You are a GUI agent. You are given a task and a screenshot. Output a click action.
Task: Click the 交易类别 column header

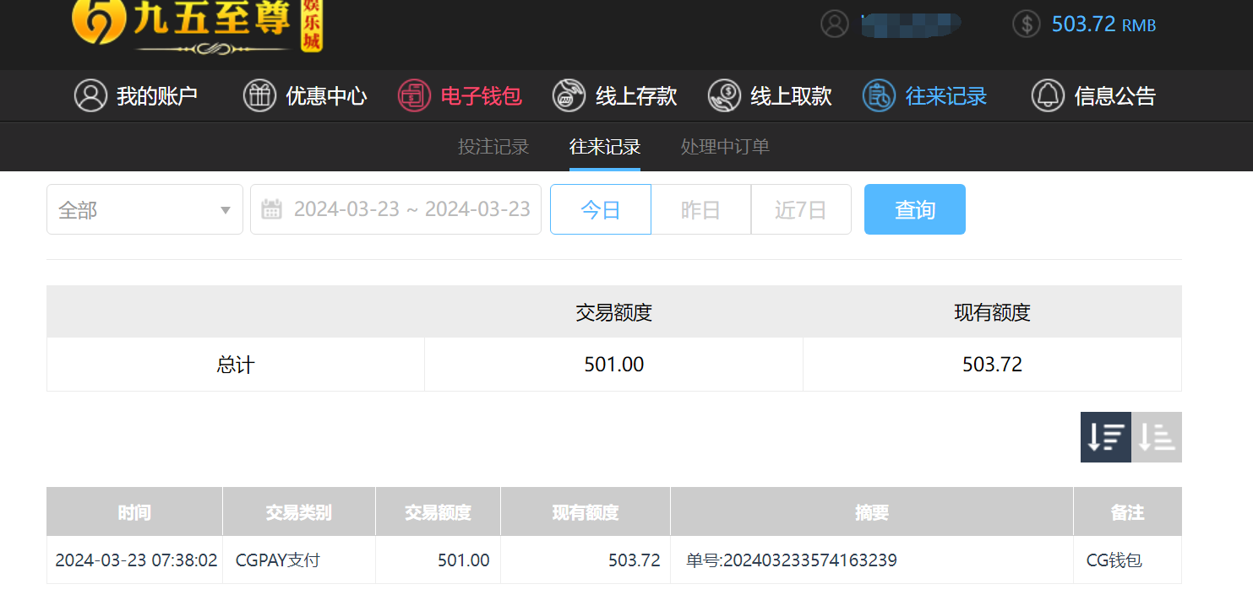point(299,511)
